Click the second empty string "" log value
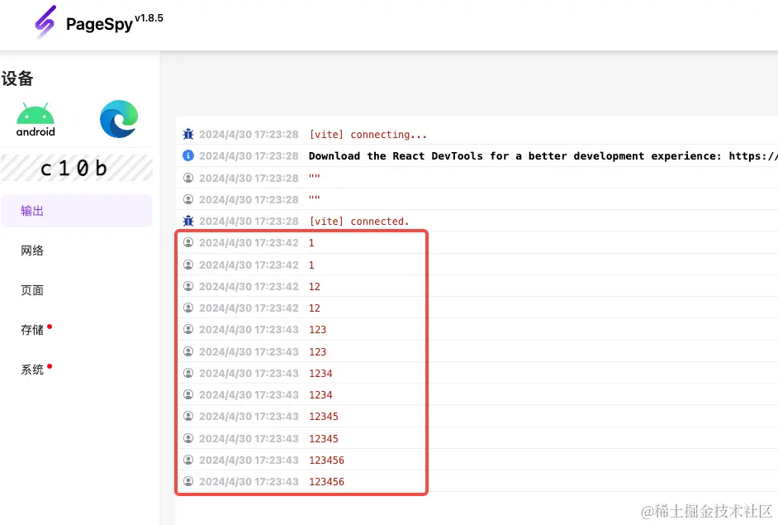This screenshot has height=525, width=778. 315,198
